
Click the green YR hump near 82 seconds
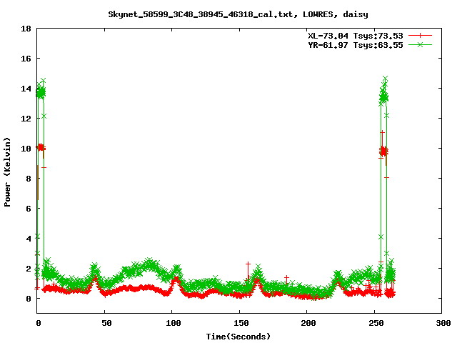[x=149, y=265]
